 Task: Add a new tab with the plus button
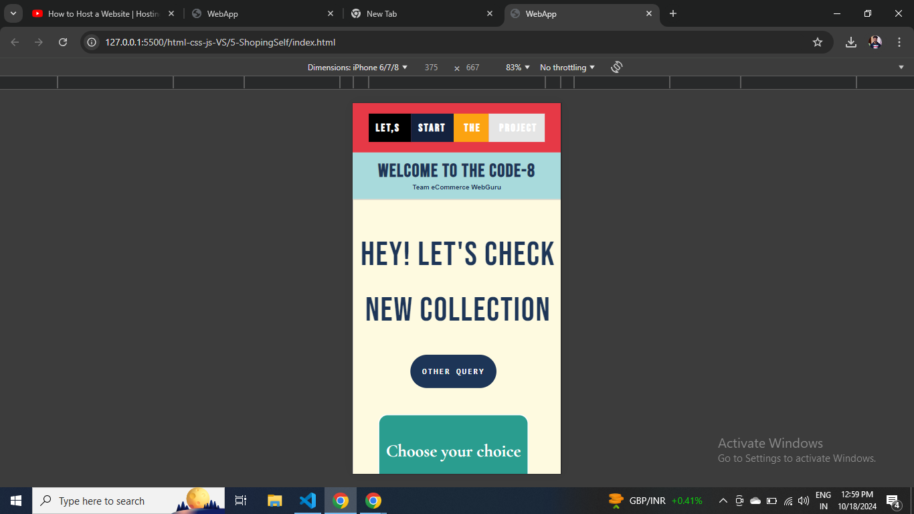(673, 13)
